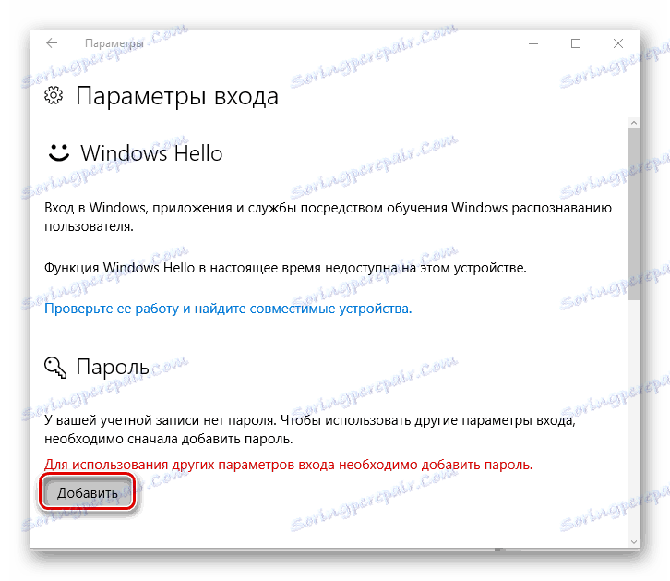Click the Windows Hello section heading
Viewport: 670px width, 581px height.
click(x=151, y=153)
